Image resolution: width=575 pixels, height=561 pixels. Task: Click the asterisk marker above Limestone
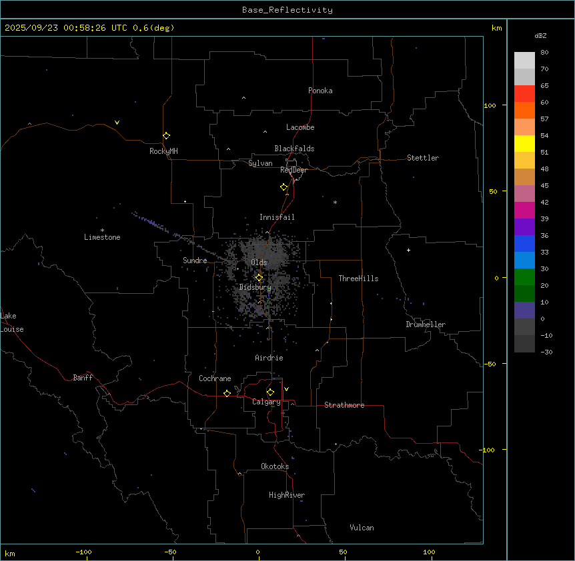(102, 230)
